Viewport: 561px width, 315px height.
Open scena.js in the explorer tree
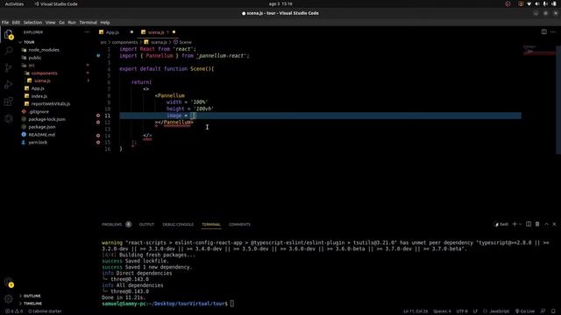coord(42,80)
